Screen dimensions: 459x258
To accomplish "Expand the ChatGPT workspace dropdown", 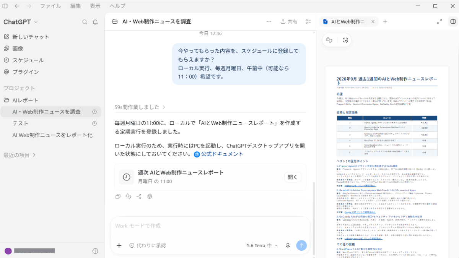I will click(x=21, y=22).
